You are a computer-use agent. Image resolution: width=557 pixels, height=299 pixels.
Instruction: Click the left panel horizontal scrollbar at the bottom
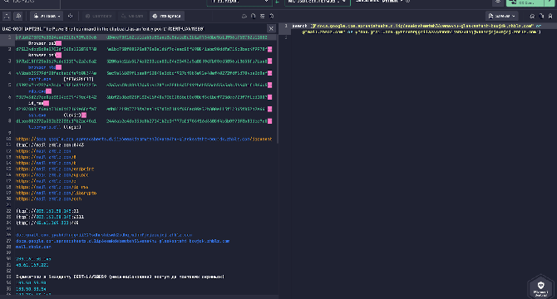pyautogui.click(x=140, y=297)
